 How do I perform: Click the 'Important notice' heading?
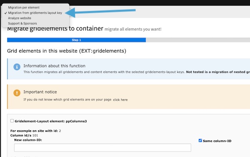pyautogui.click(x=40, y=92)
